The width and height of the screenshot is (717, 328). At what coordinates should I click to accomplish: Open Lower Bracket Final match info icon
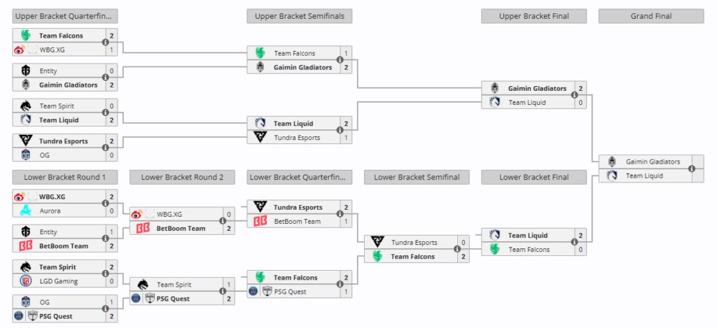(574, 243)
